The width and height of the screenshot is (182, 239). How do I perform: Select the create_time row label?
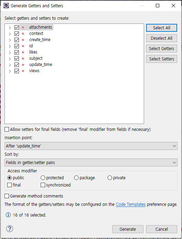pyautogui.click(x=40, y=40)
